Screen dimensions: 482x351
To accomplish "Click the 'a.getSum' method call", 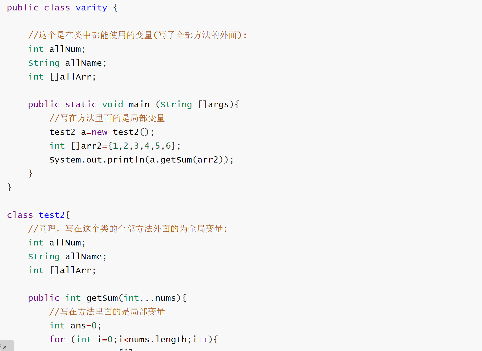I will [x=171, y=160].
